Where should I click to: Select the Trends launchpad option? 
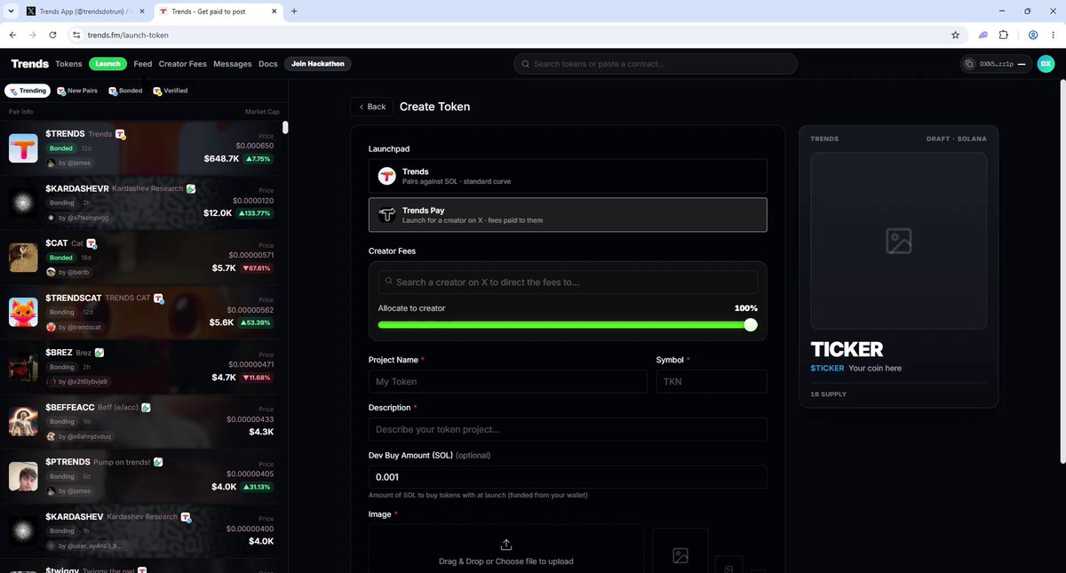[568, 176]
